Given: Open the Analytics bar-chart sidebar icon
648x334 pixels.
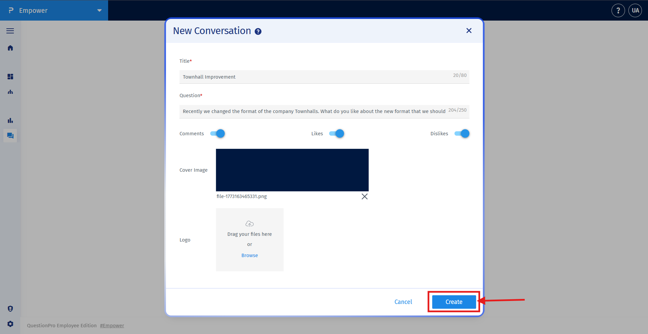Looking at the screenshot, I should click(10, 120).
